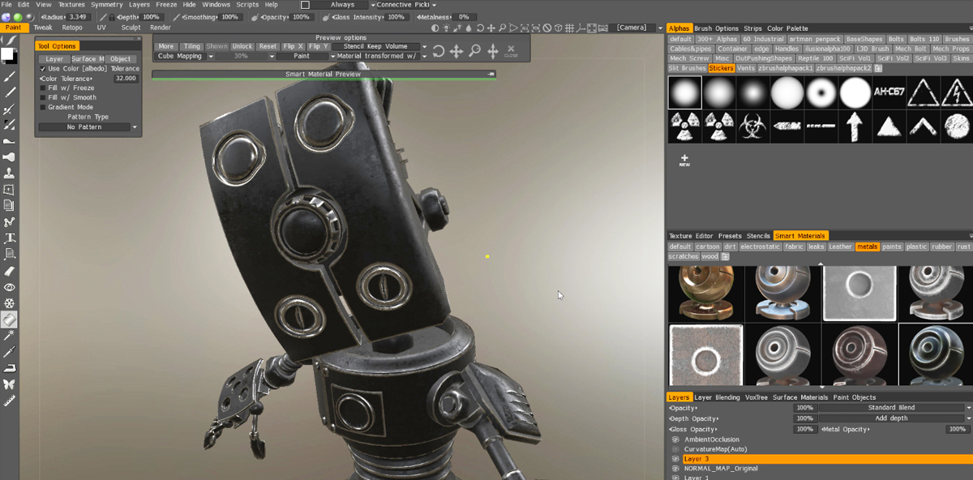
Task: Click the rotate icon in Preview options
Action: [438, 51]
